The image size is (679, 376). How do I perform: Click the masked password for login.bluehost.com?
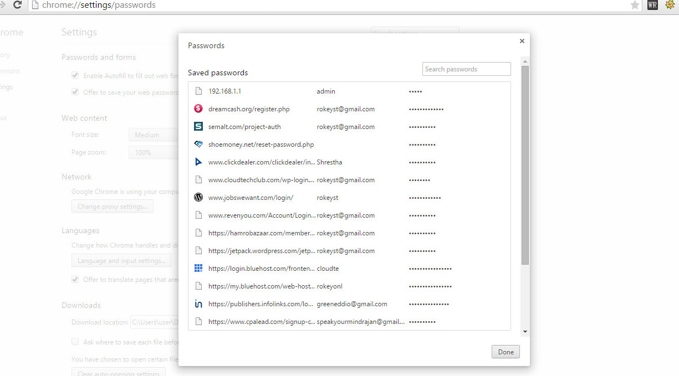430,269
